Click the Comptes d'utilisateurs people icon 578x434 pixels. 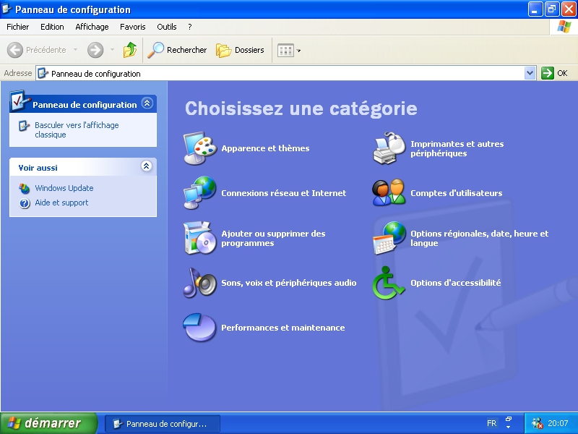click(389, 192)
